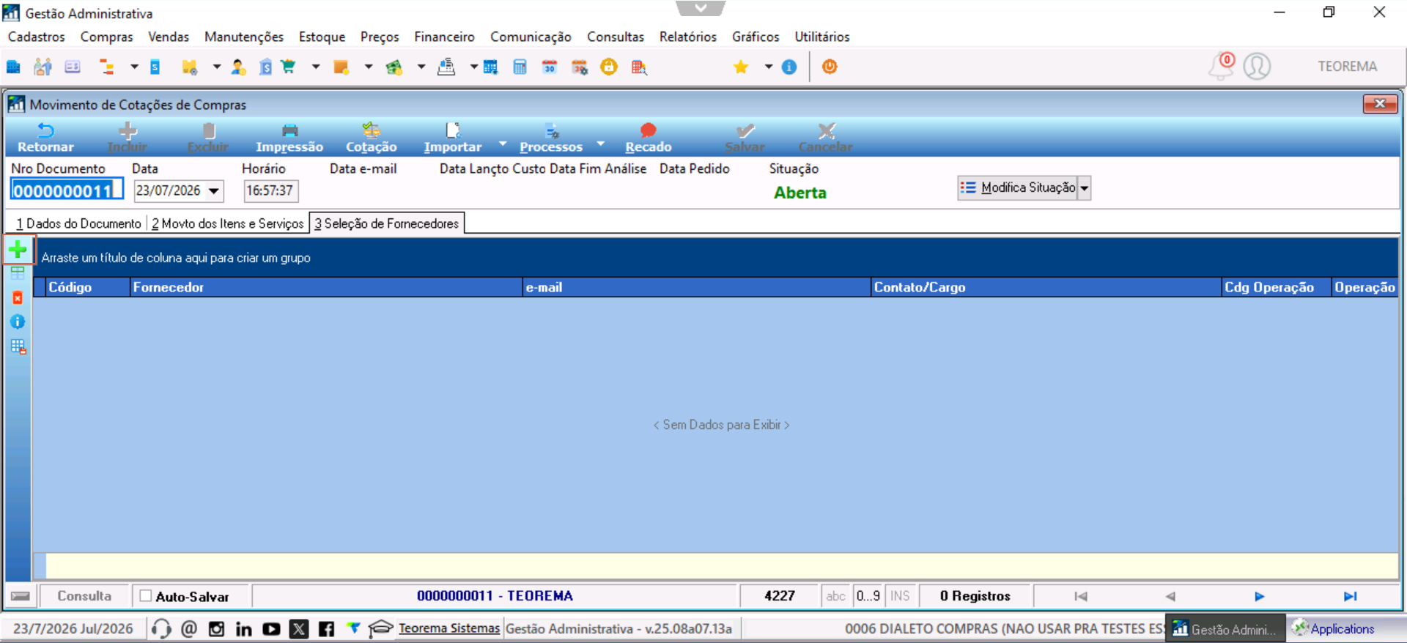Expand dropdown arrow after the cash register icon

(x=474, y=67)
